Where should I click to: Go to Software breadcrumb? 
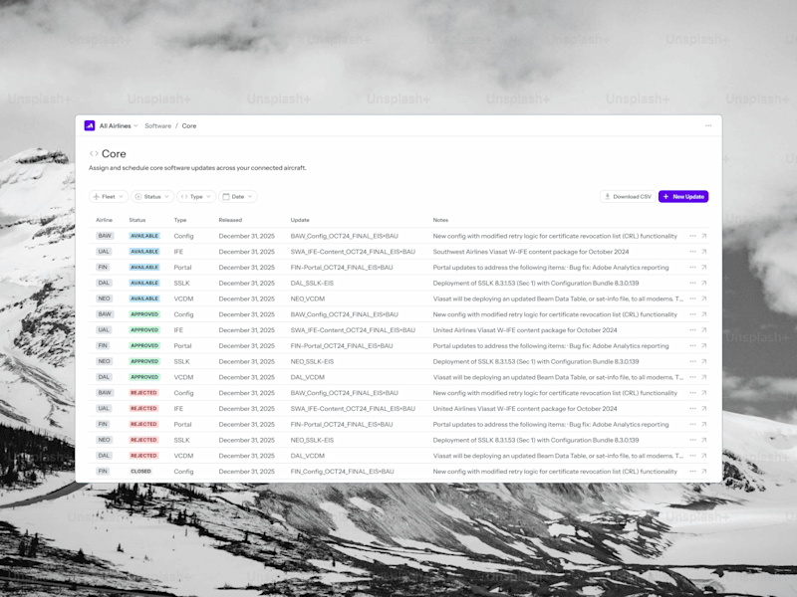(x=157, y=126)
